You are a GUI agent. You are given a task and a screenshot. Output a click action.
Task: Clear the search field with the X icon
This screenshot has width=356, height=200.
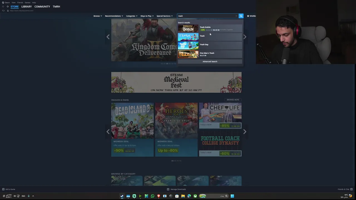click(236, 16)
